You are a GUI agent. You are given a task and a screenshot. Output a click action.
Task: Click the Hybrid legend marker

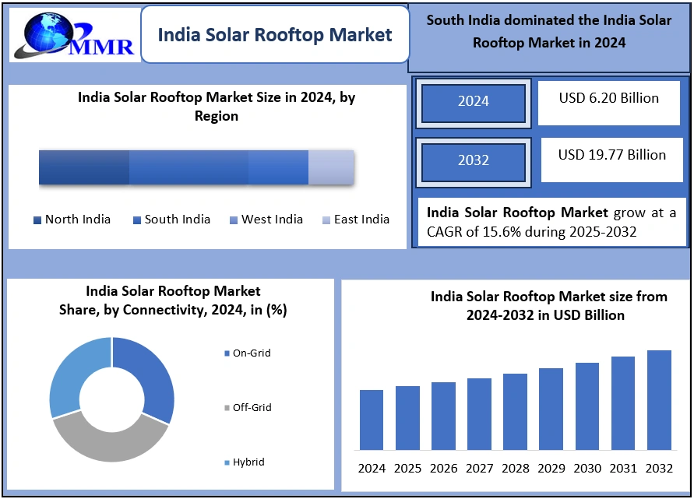pyautogui.click(x=227, y=462)
